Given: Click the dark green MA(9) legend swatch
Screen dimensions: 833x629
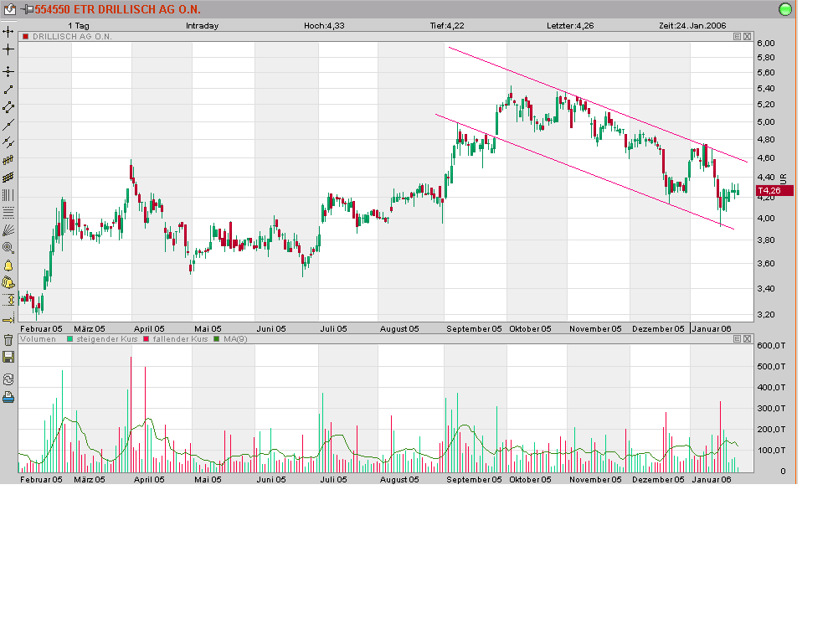Looking at the screenshot, I should [216, 339].
